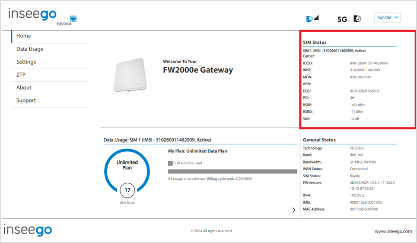Click the data usage progress bar

232,171
